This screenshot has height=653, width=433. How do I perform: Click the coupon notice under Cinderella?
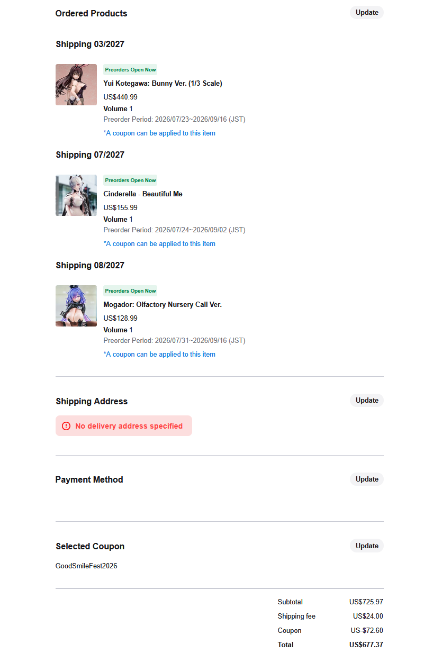(159, 244)
